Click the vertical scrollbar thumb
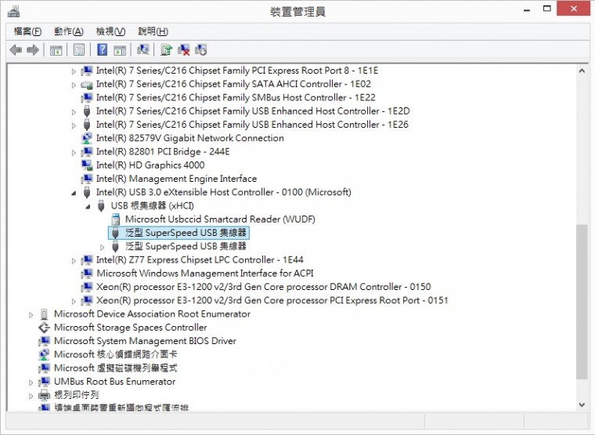The width and height of the screenshot is (595, 435). click(582, 302)
